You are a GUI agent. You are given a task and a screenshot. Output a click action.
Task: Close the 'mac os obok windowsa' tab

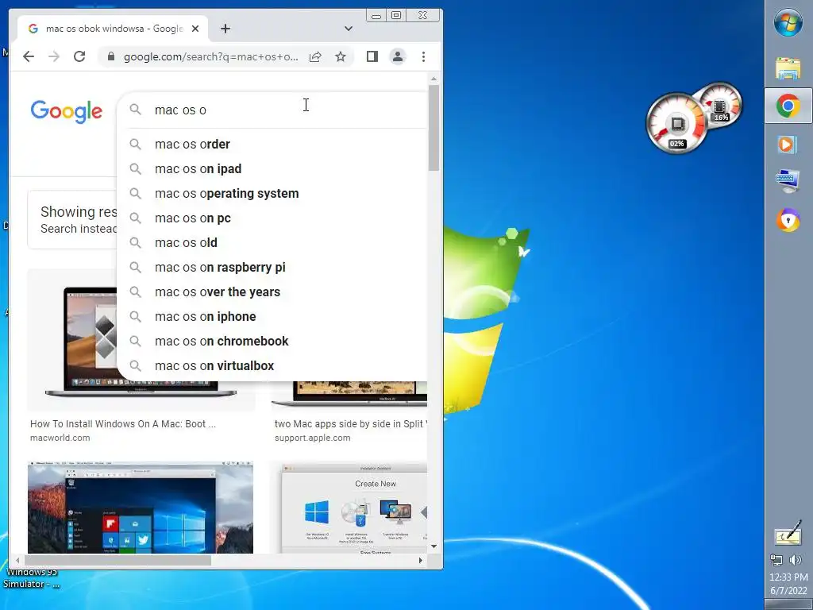[195, 29]
